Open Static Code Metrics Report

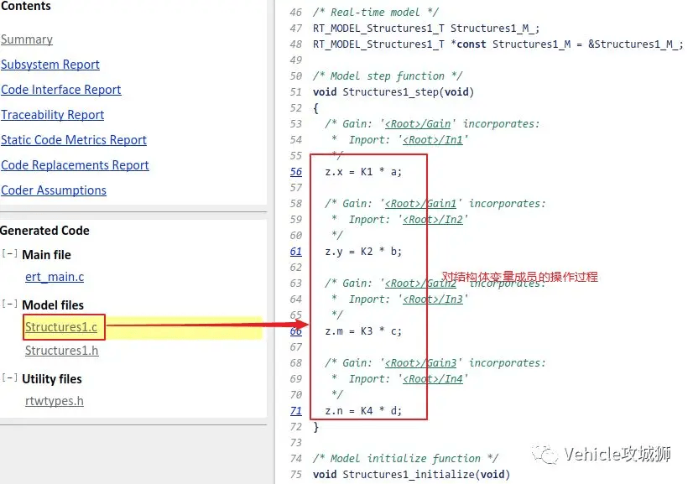click(x=73, y=140)
